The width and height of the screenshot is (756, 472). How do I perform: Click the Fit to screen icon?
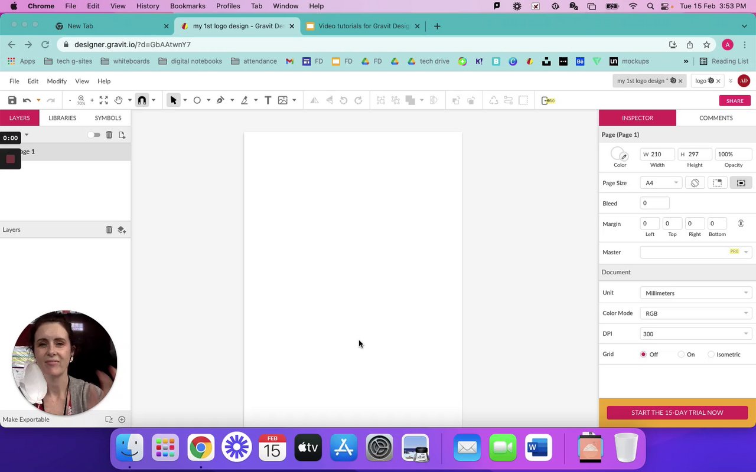coord(104,100)
